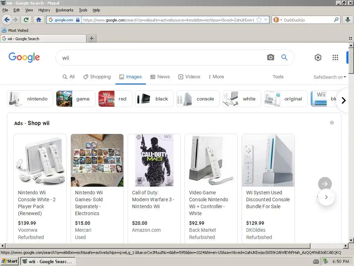Open Call of Duty Modern Warfare 3 image
The image size is (354, 266).
(154, 160)
